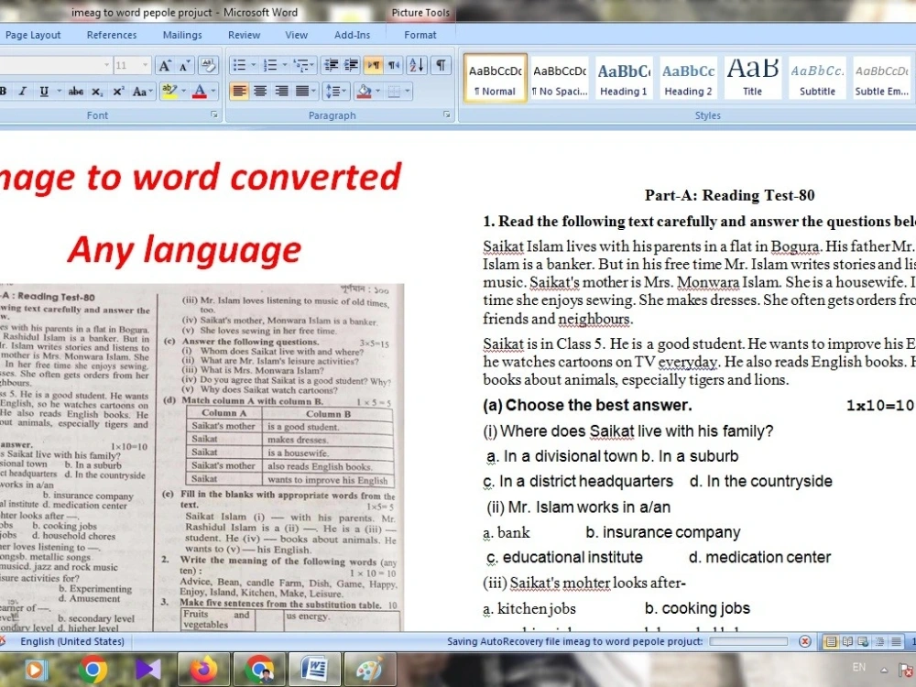Select the scanned exam paper image
The width and height of the screenshot is (916, 687).
[202, 457]
